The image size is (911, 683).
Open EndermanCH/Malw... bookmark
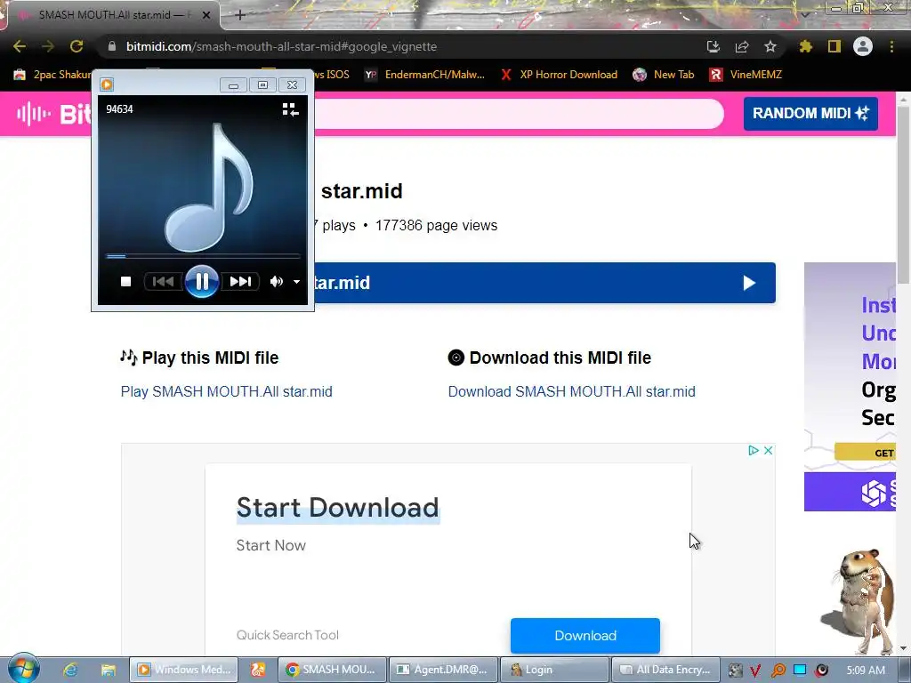click(x=424, y=75)
